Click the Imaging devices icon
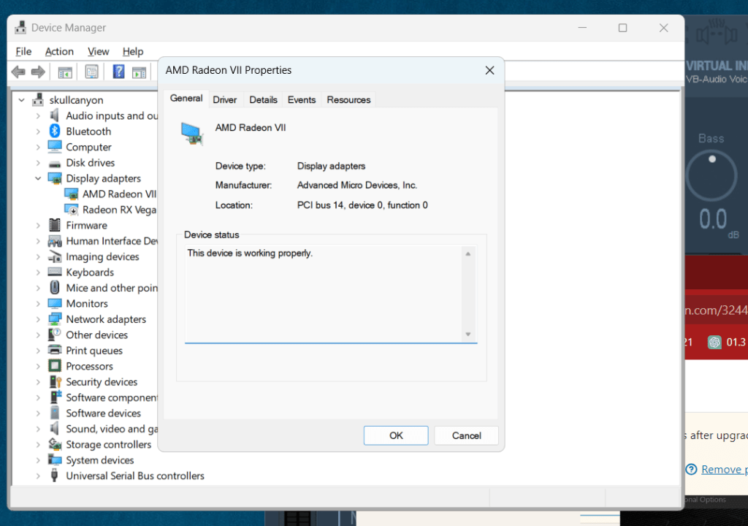748x526 pixels. click(x=55, y=257)
